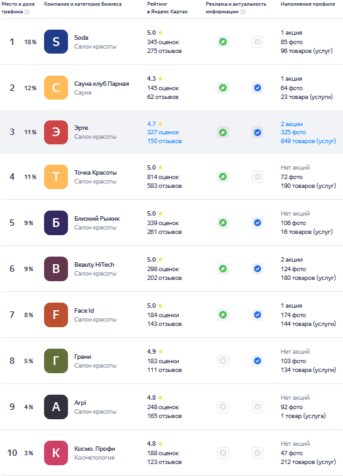Click the Рейтинг в Яндекс Картах column header
The image size is (343, 476).
pos(167,8)
